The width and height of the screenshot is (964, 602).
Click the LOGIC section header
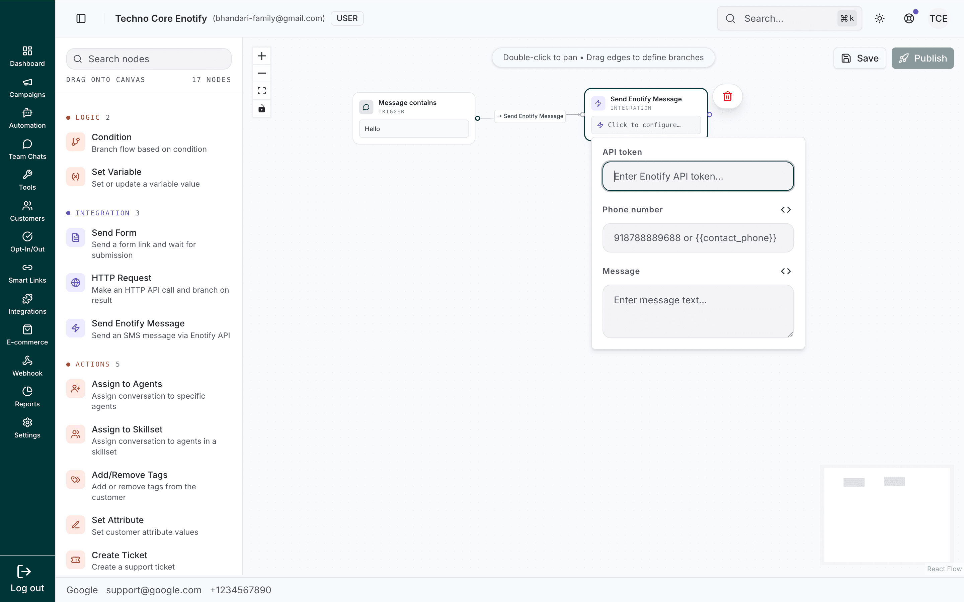[88, 117]
